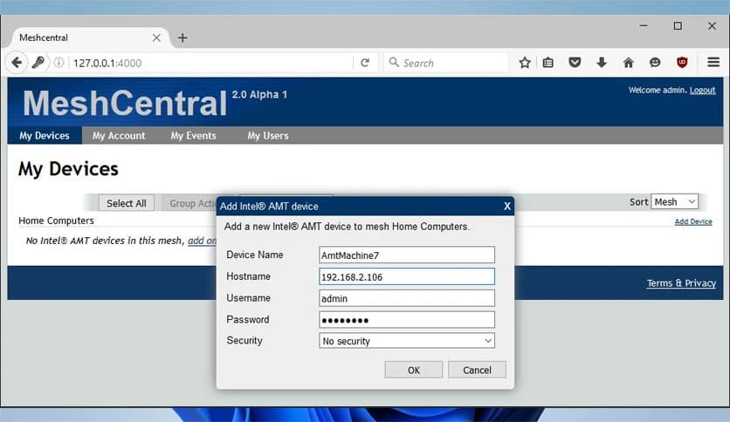This screenshot has height=422, width=730.
Task: Minimize the browser window
Action: coord(644,25)
